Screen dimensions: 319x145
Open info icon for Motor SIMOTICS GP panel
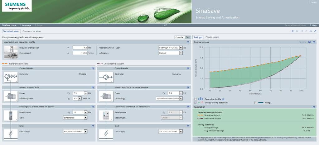93,87
